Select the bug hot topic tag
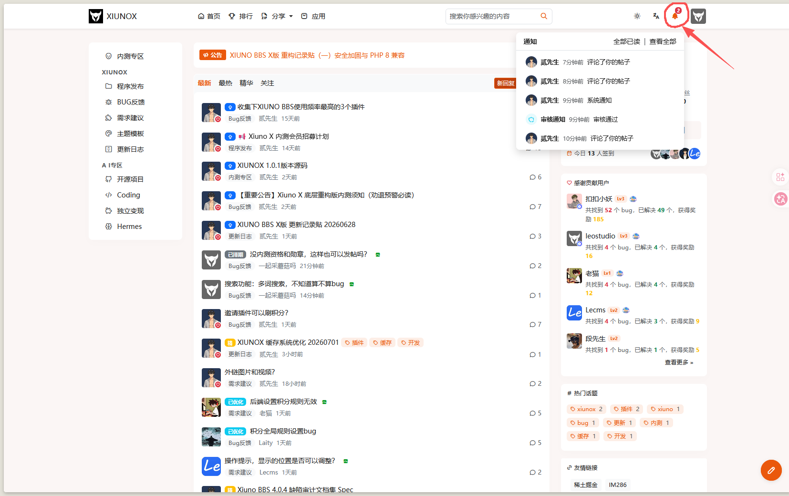This screenshot has height=496, width=789. (x=583, y=423)
